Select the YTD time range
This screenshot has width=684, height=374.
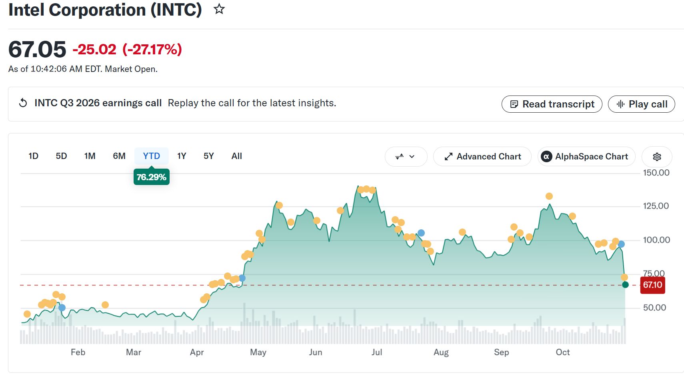pyautogui.click(x=151, y=156)
